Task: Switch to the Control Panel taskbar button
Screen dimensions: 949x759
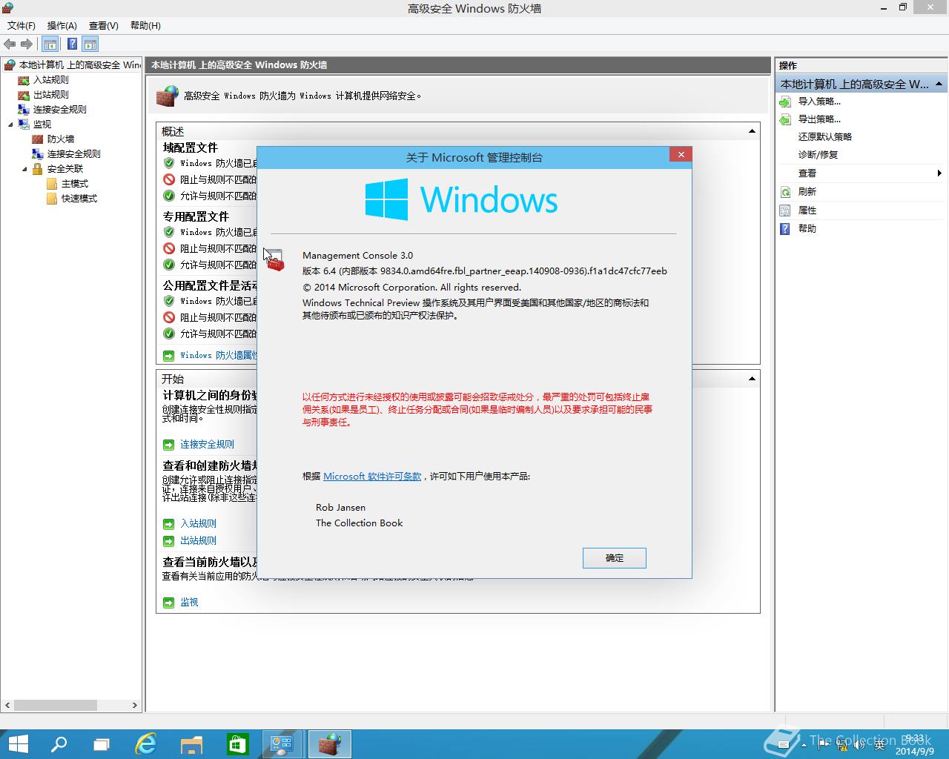Action: coord(282,743)
